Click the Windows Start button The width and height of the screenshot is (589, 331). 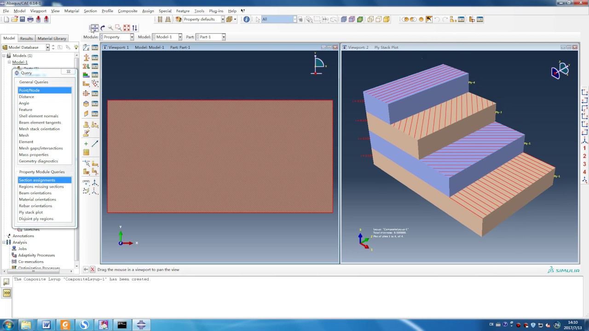click(8, 325)
